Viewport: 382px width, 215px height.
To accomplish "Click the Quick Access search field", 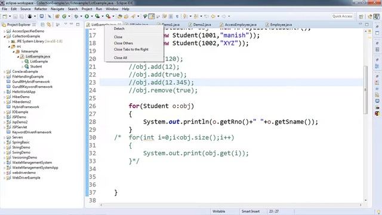I will click(342, 16).
